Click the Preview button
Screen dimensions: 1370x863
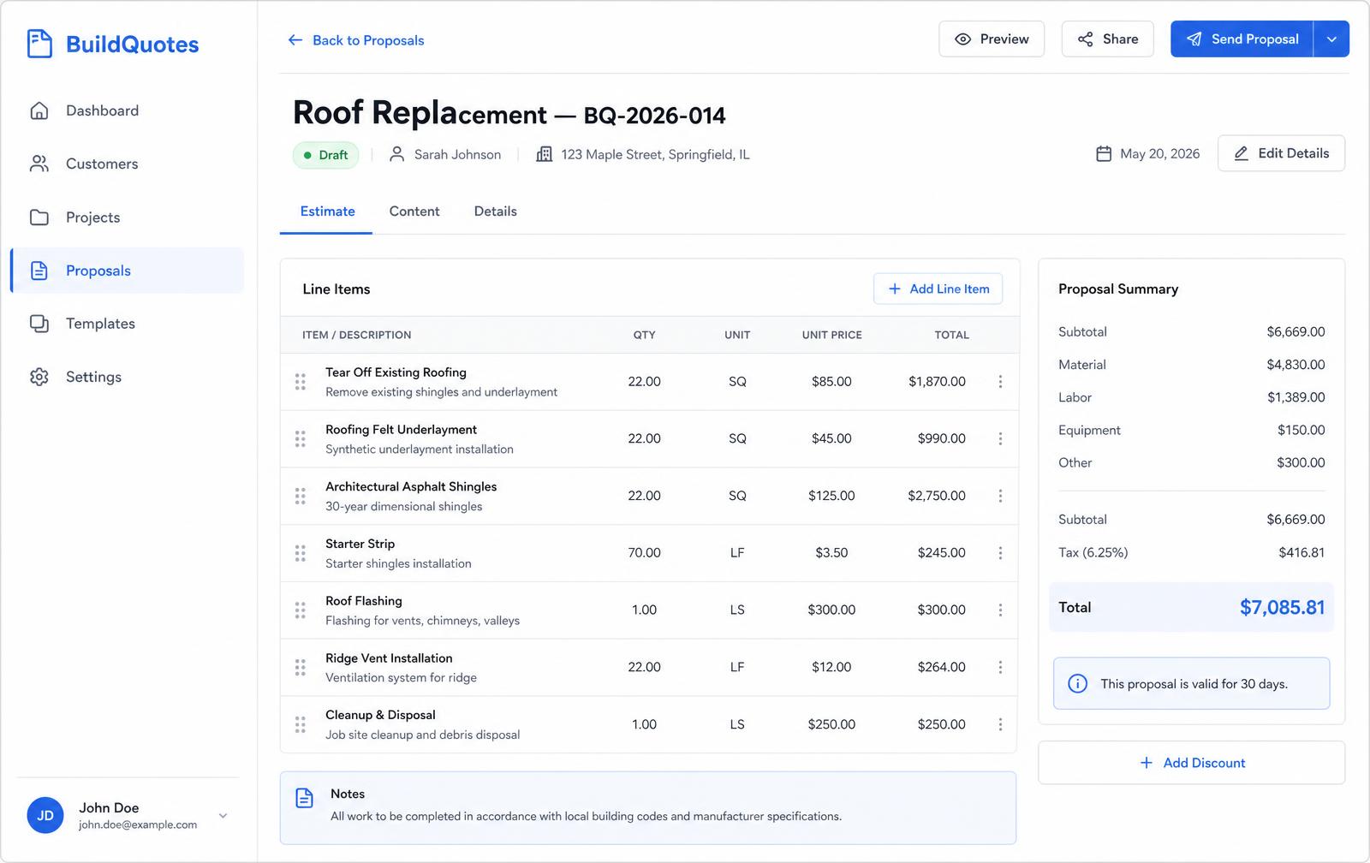click(992, 39)
